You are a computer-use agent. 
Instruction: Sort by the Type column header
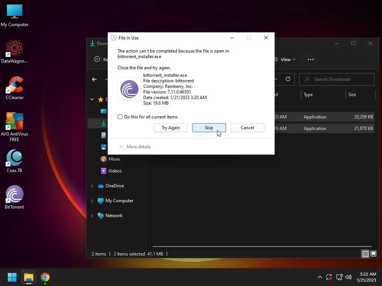(x=308, y=95)
